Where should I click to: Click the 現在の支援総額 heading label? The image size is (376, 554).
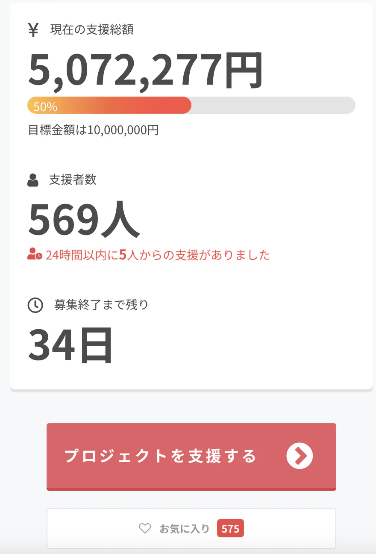[x=92, y=30]
